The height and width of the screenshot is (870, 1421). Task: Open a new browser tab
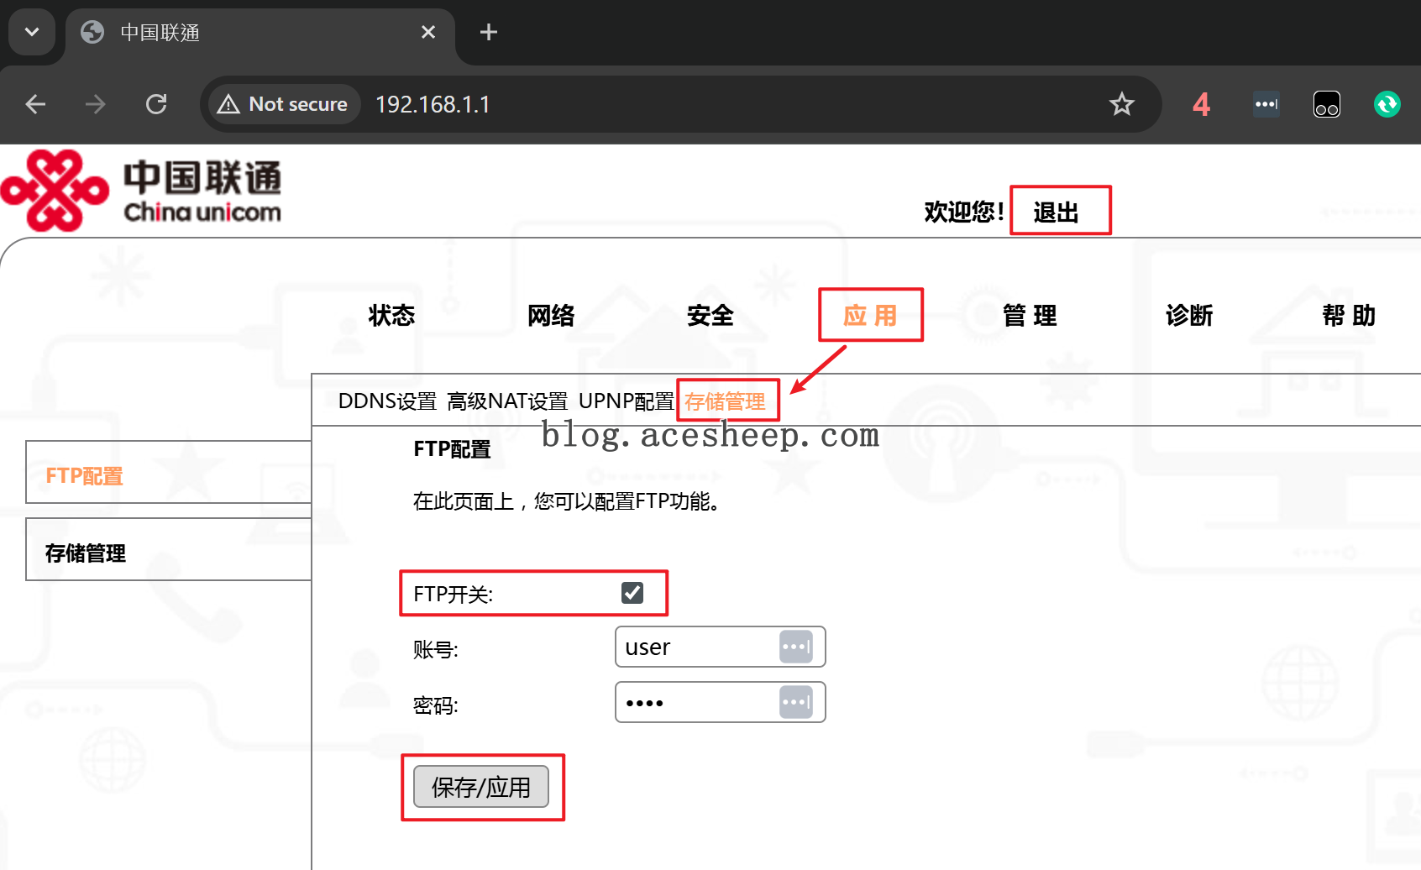(x=489, y=32)
